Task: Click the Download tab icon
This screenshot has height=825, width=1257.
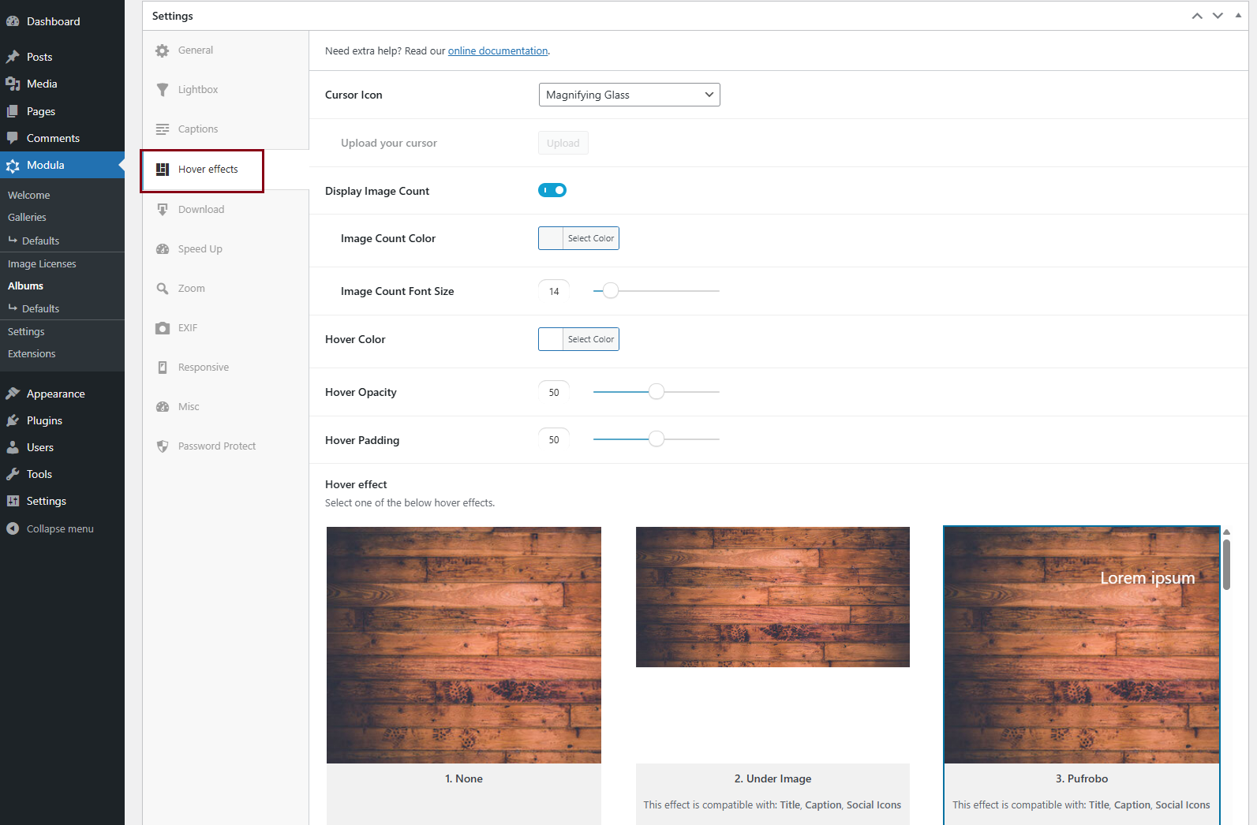Action: [163, 210]
